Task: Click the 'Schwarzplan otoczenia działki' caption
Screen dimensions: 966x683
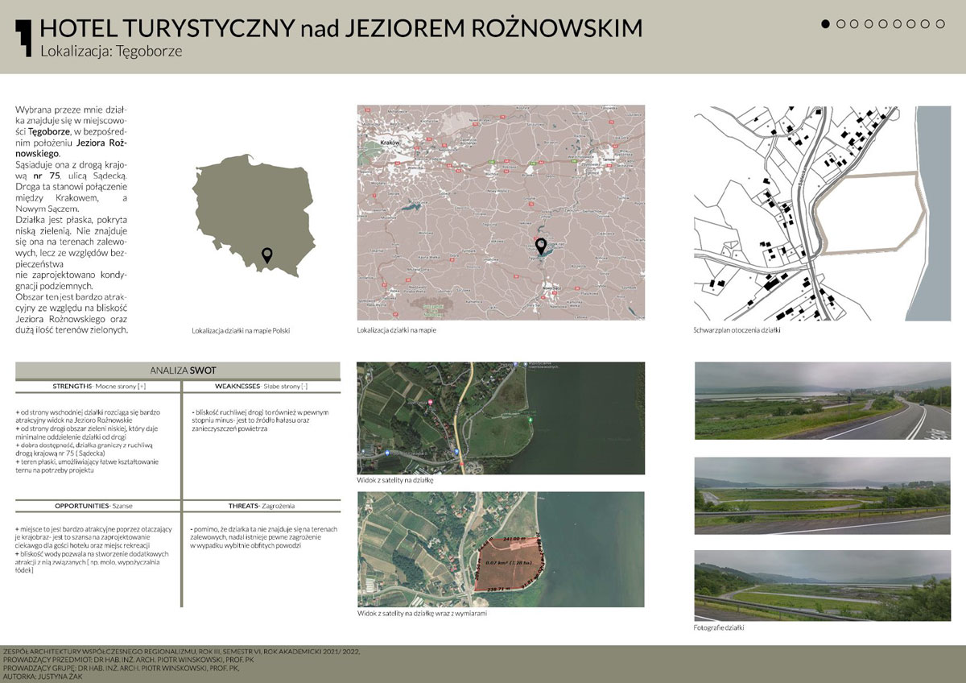Action: (x=736, y=329)
